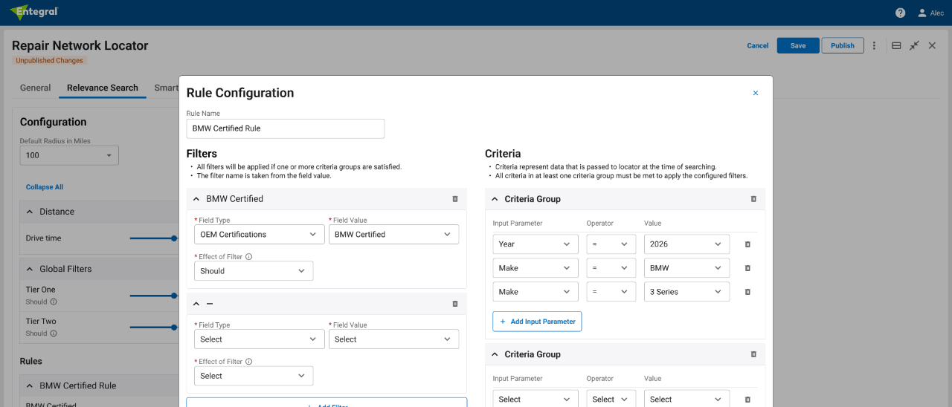Open the Year input parameter dropdown
Viewport: 952px width, 407px height.
click(x=535, y=244)
